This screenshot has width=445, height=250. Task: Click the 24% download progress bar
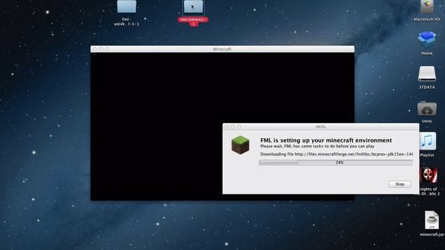tap(335, 162)
